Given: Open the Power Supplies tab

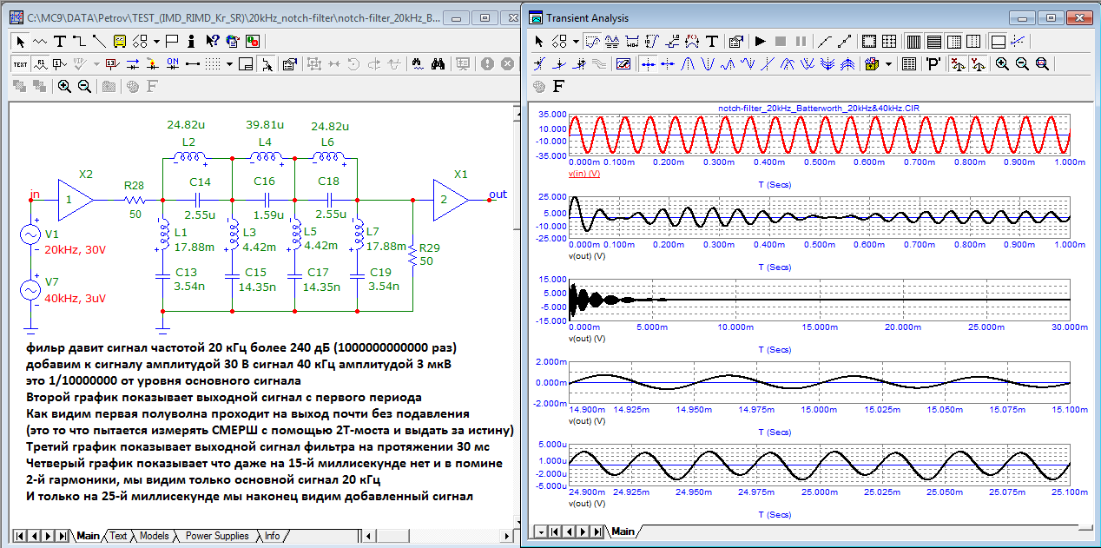Looking at the screenshot, I should point(217,536).
